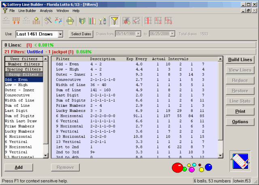Click the open book toolbar icon
Image resolution: width=259 pixels, height=185 pixels.
pyautogui.click(x=82, y=21)
